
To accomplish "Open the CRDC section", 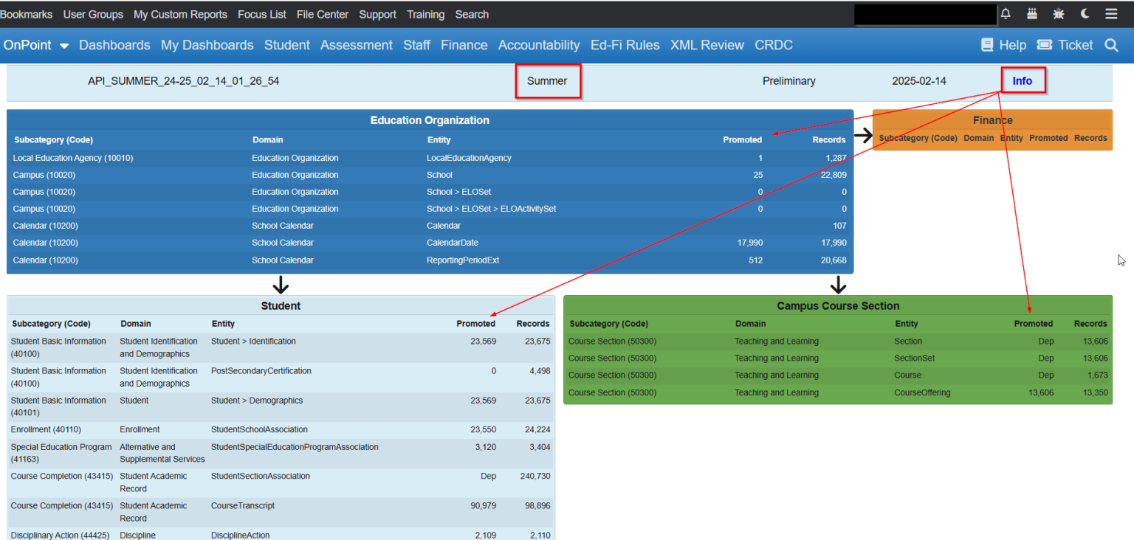I will tap(773, 45).
